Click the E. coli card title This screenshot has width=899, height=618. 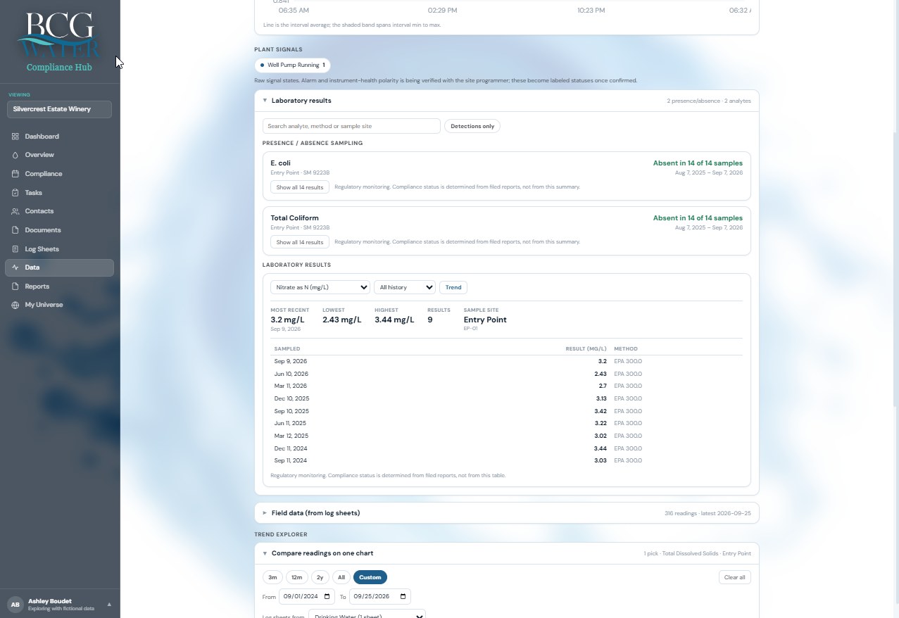[280, 163]
